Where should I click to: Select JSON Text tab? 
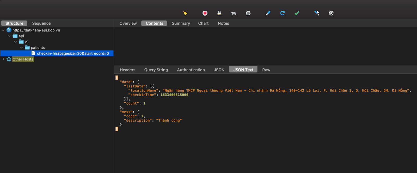(x=243, y=69)
